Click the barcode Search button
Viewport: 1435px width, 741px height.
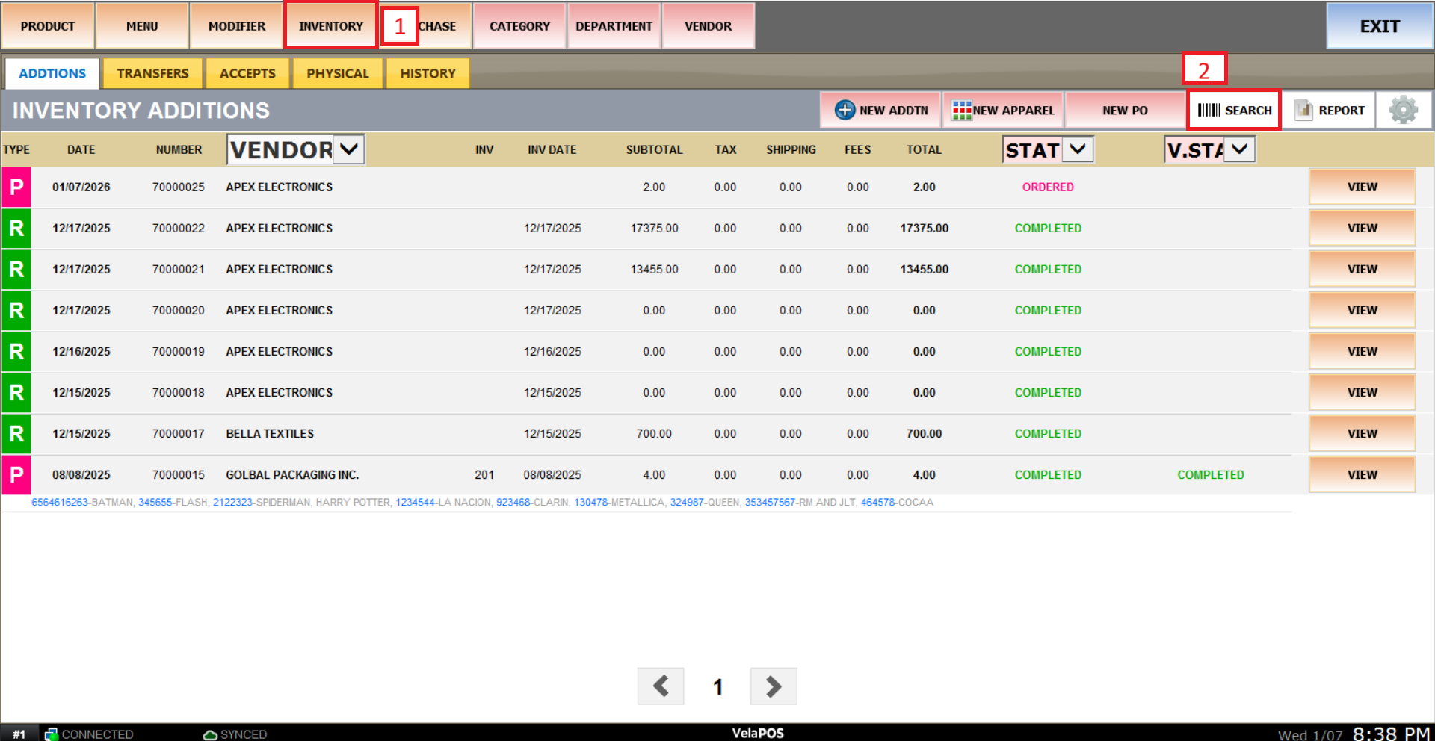click(x=1234, y=110)
